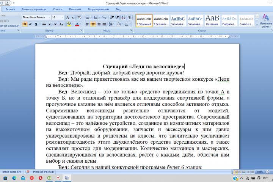Screen dimensions: 273x182
Task: Apply multilevel list
Action: [104, 17]
